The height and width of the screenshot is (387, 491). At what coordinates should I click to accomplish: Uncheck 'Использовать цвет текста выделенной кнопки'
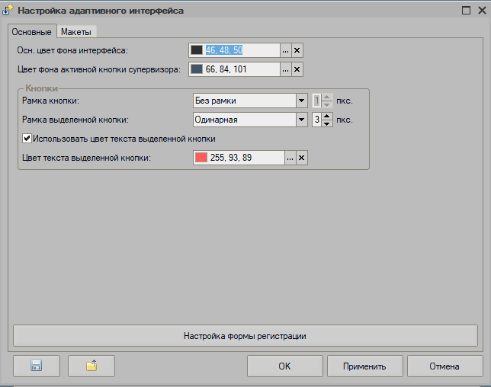(27, 139)
